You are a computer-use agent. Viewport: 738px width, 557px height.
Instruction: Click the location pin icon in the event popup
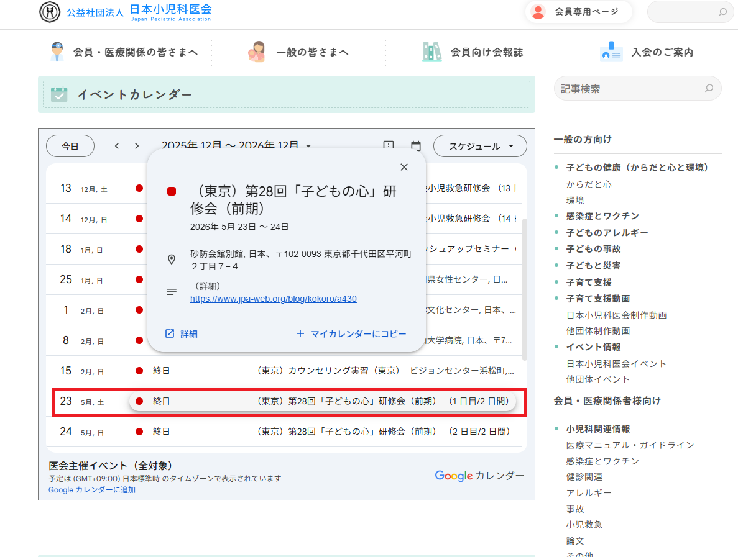pyautogui.click(x=172, y=260)
